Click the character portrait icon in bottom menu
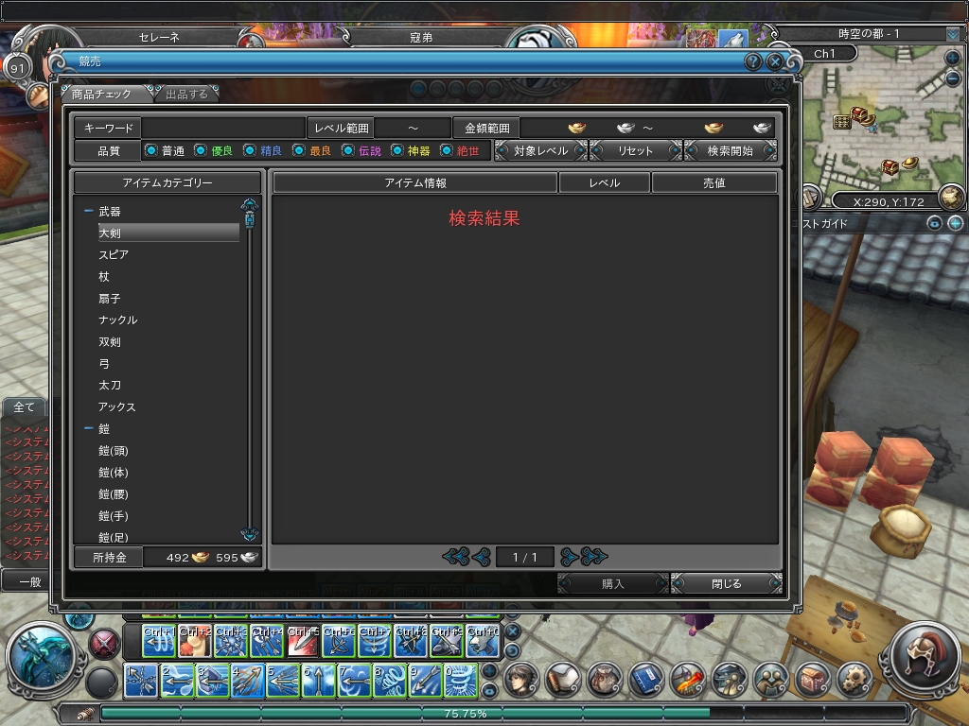The image size is (969, 726). (x=520, y=678)
